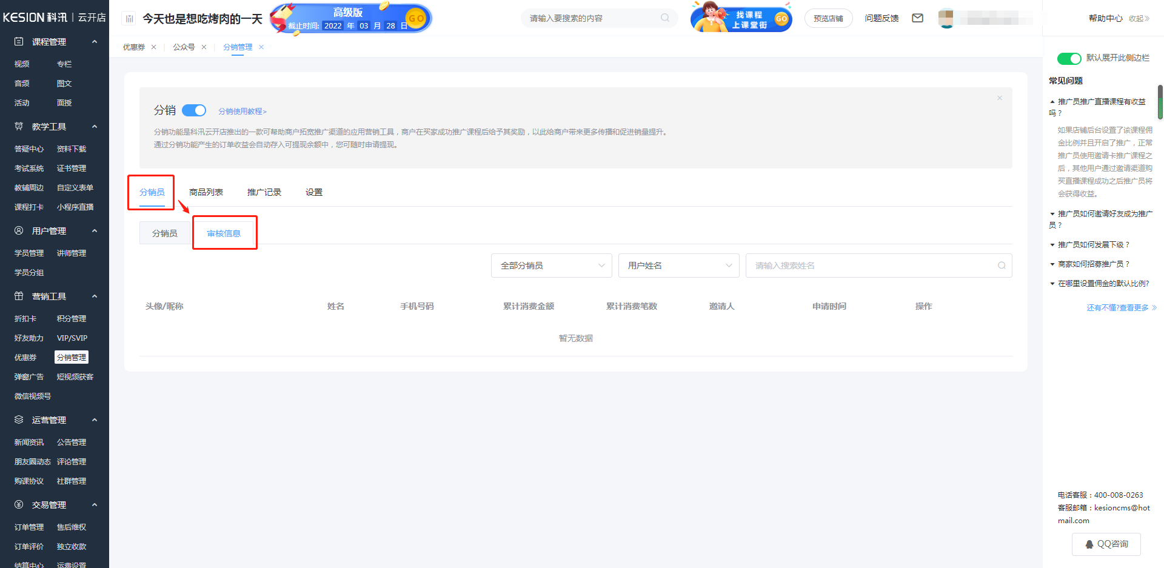The image size is (1164, 568).
Task: Open 问题反馈 link
Action: click(881, 18)
